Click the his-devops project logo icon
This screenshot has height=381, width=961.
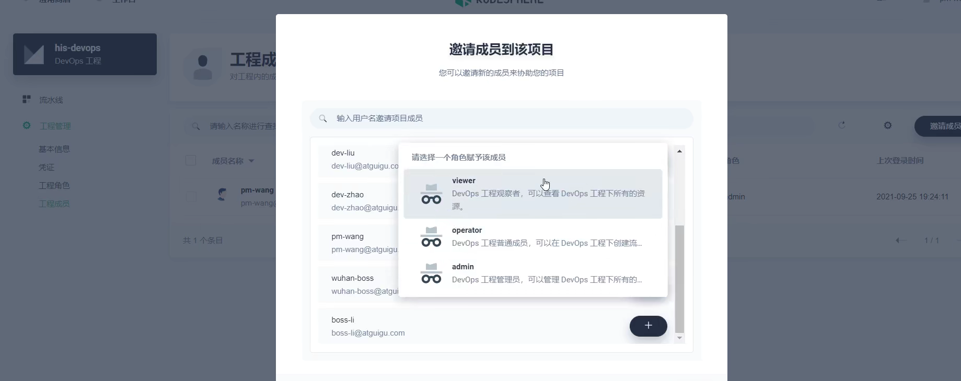point(34,54)
